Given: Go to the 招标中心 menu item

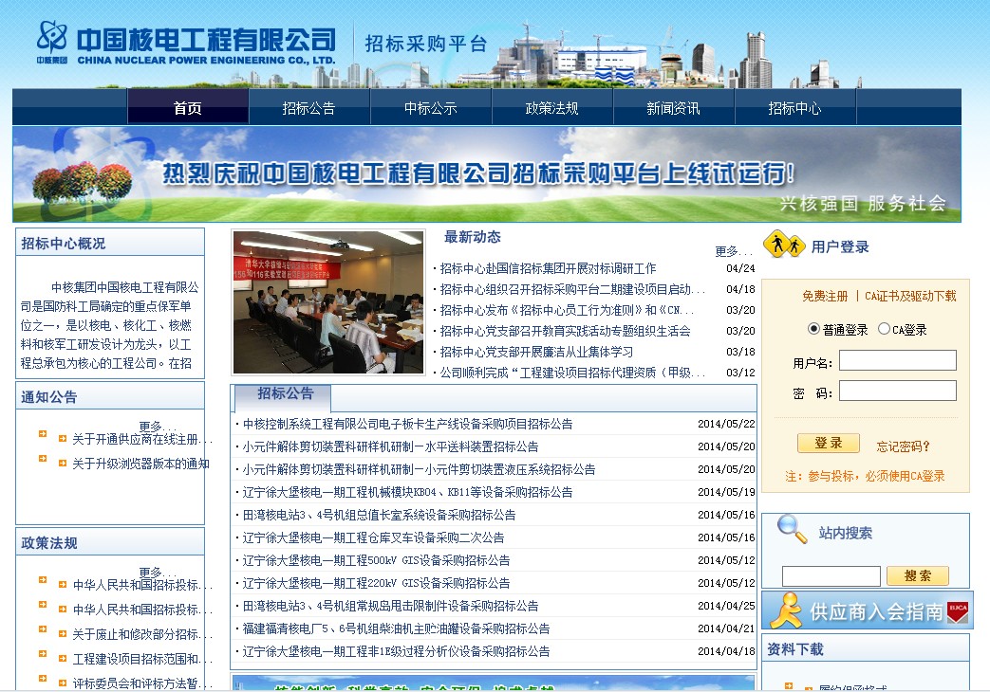Looking at the screenshot, I should click(x=794, y=108).
